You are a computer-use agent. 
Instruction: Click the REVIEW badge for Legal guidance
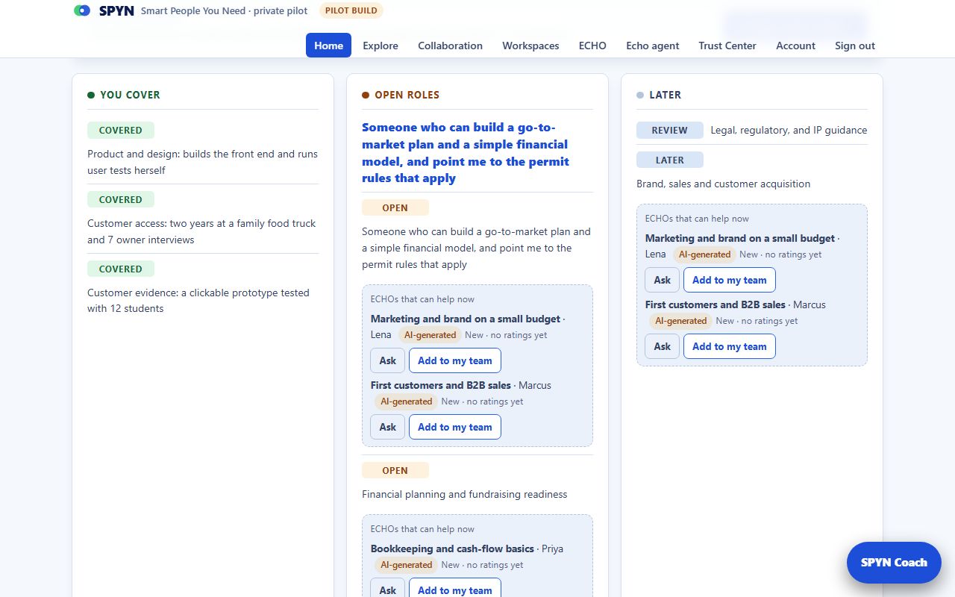(x=670, y=130)
